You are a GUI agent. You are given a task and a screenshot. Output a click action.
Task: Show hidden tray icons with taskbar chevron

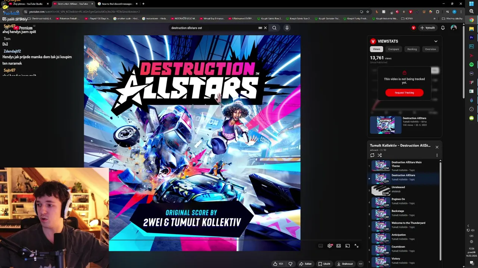tap(468, 226)
